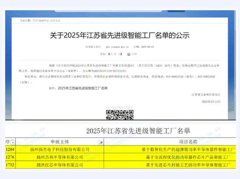Select cell 1732

10,165
